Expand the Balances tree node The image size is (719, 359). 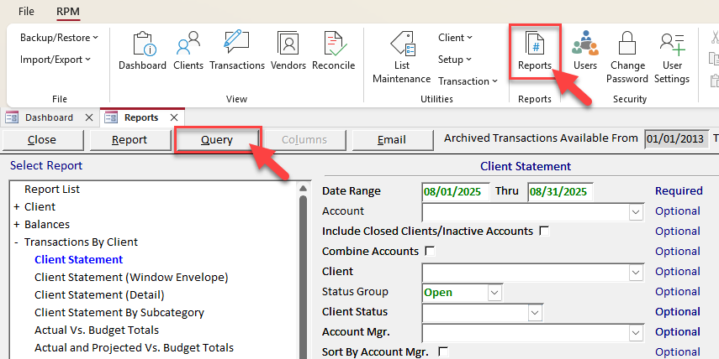pyautogui.click(x=16, y=225)
